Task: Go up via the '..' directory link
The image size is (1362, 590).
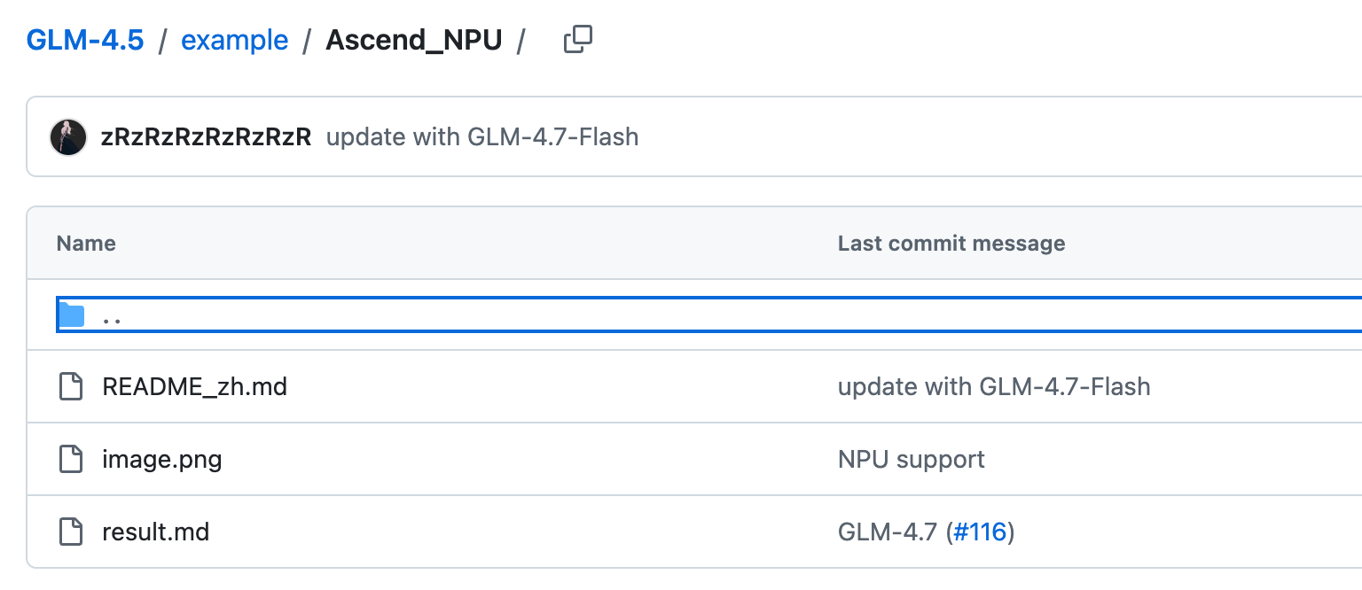Action: (x=112, y=316)
